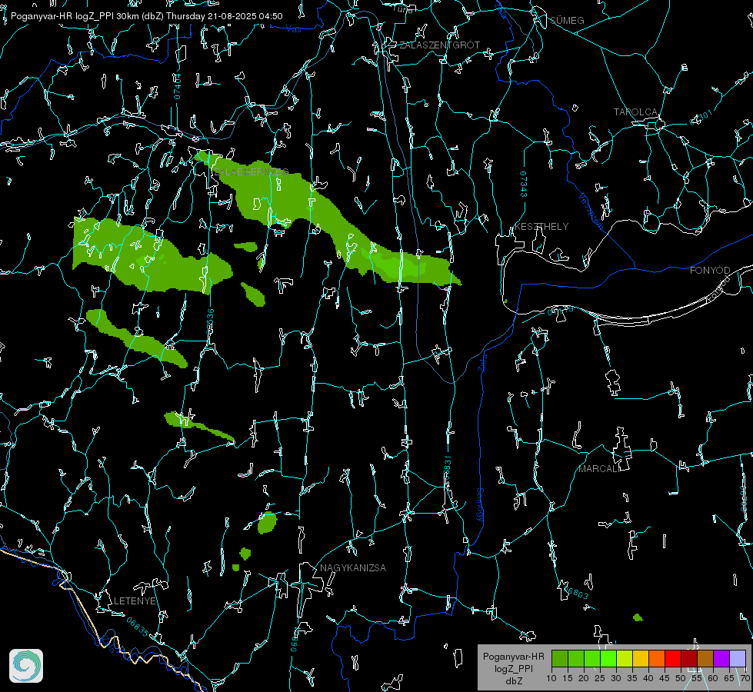The image size is (753, 692).
Task: Click road number 07343 label
Action: 524,184
